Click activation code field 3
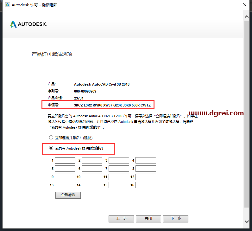252x231 pixels. 119,160
